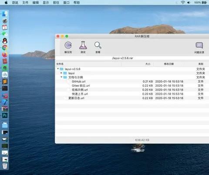Image resolution: width=209 pixels, height=175 pixels.
Task: Open the 前往 menu
Action: pos(56,3)
